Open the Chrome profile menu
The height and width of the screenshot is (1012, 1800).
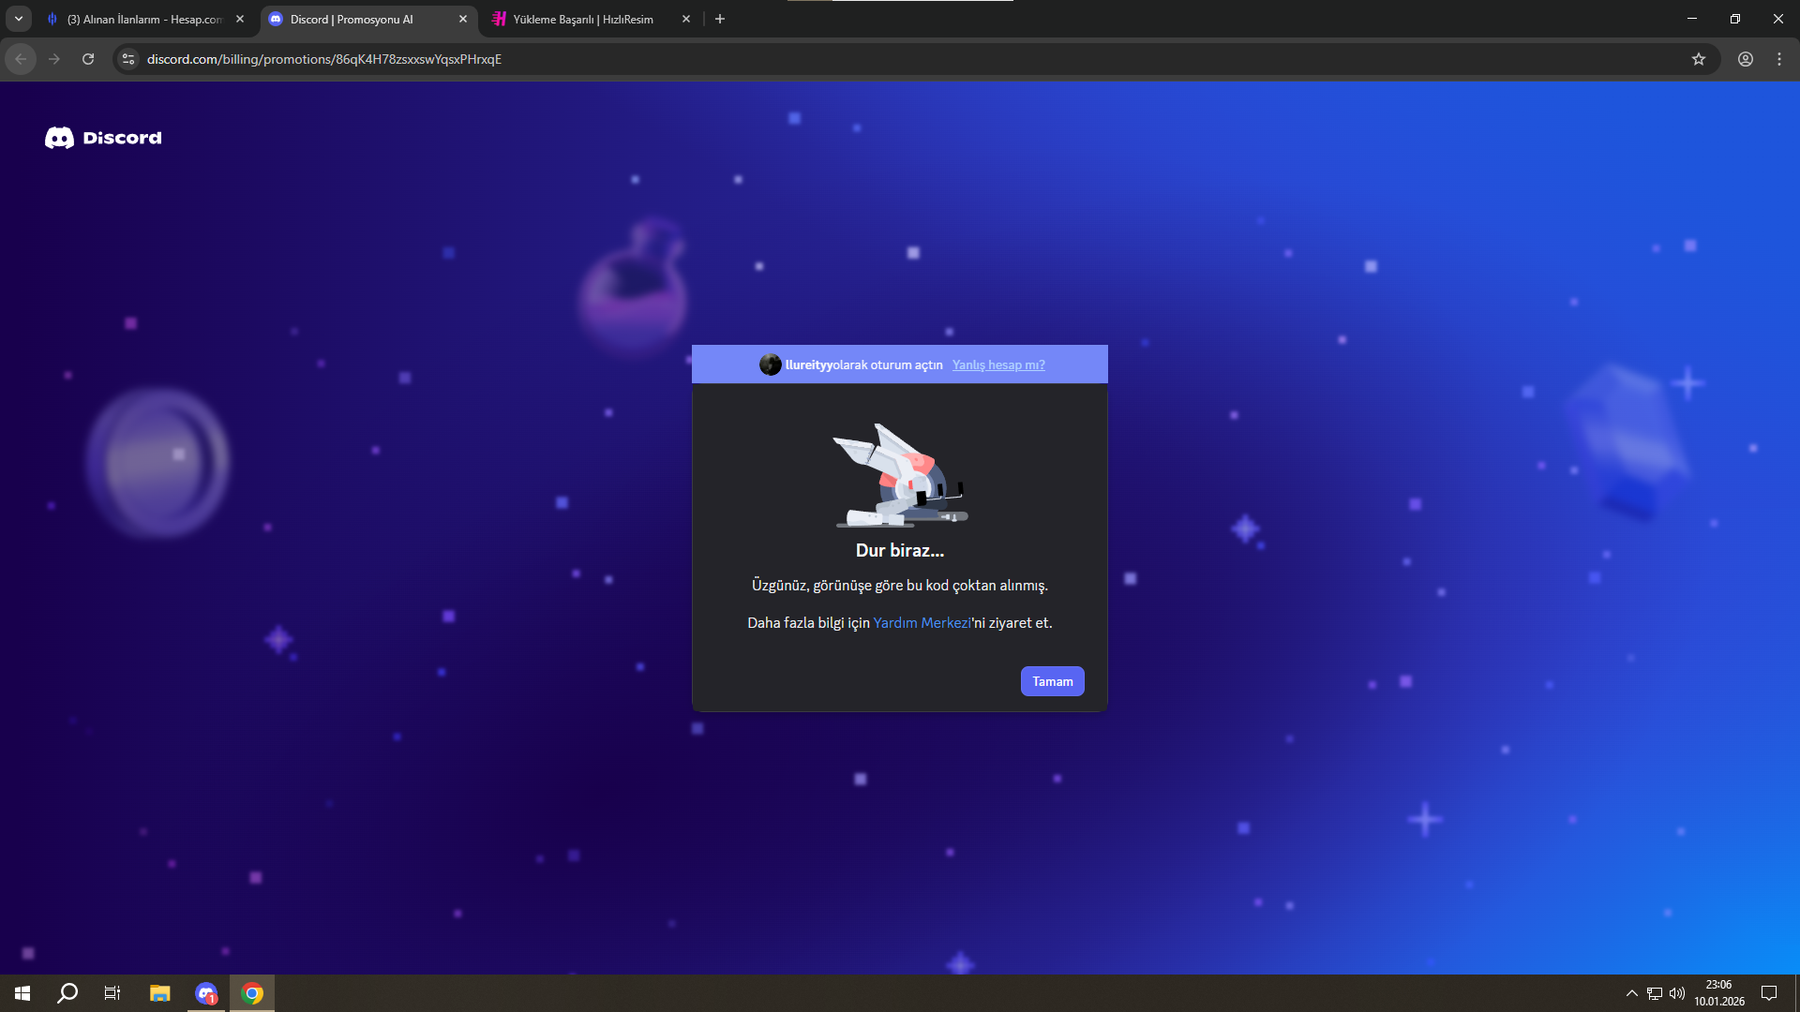1746,59
